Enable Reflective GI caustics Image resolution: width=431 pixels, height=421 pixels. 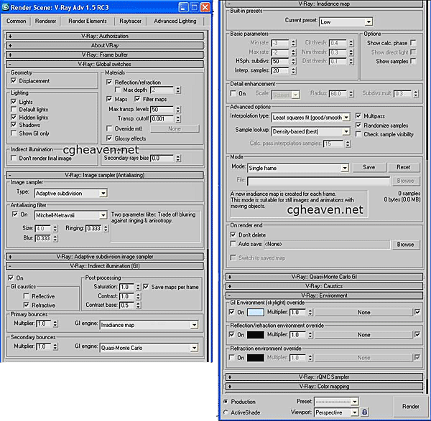point(27,296)
